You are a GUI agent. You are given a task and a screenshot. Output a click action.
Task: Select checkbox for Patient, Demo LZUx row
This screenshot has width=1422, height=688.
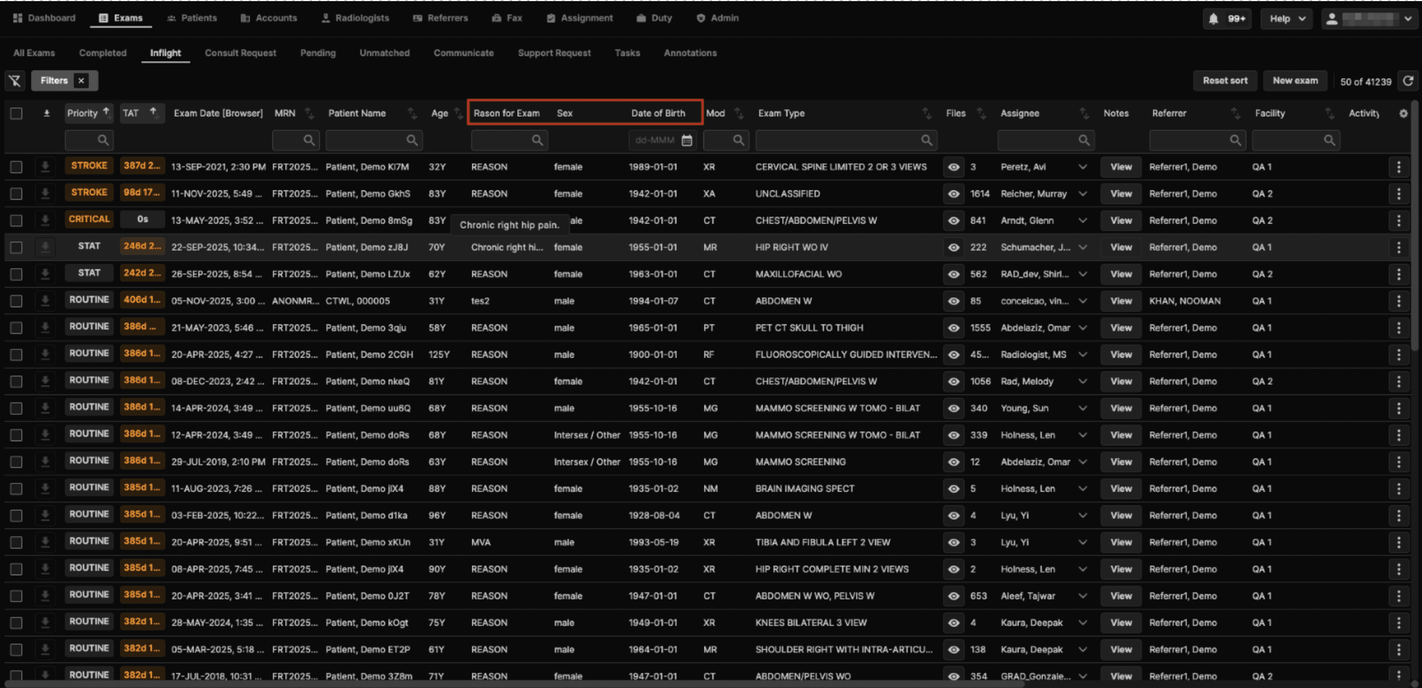tap(17, 274)
